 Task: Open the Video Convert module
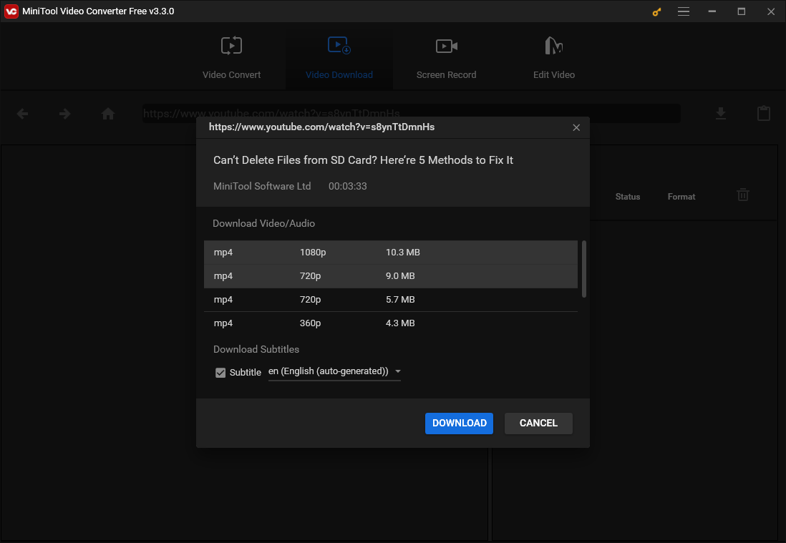coord(231,57)
